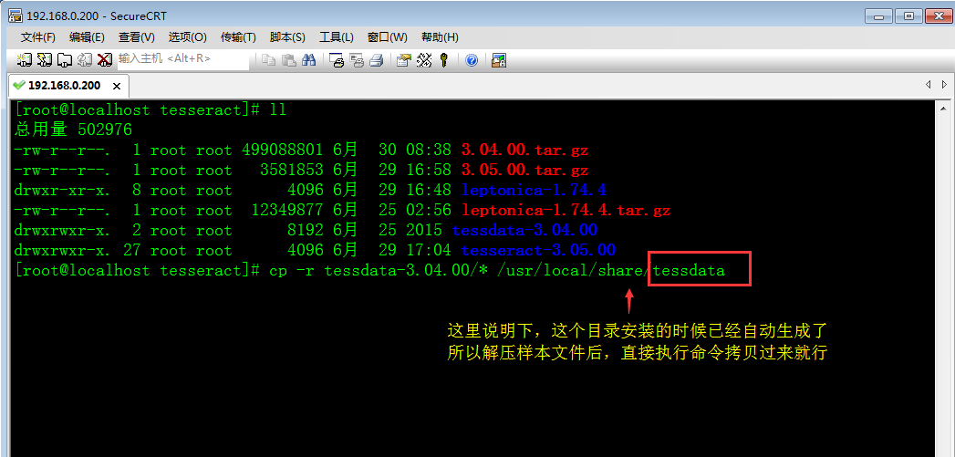Screen dimensions: 955x457
Task: Click the Keymap Editor tools icon
Action: [424, 59]
